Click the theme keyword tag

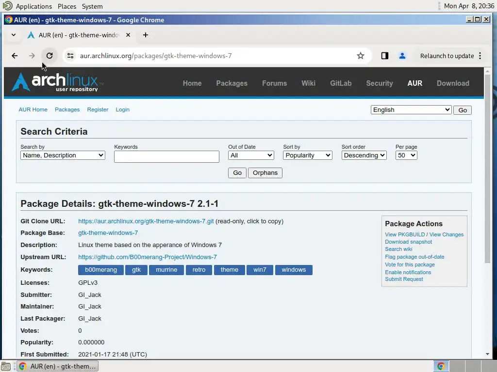(229, 270)
